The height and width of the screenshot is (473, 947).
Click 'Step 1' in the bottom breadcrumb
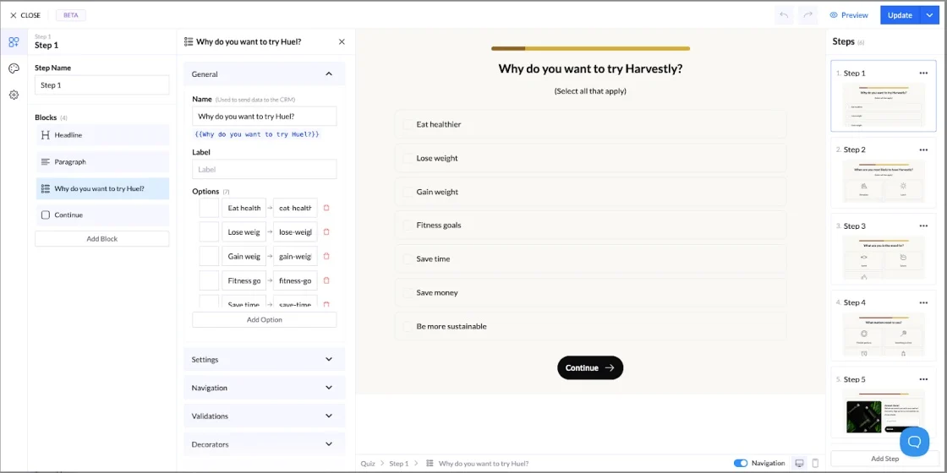click(398, 464)
